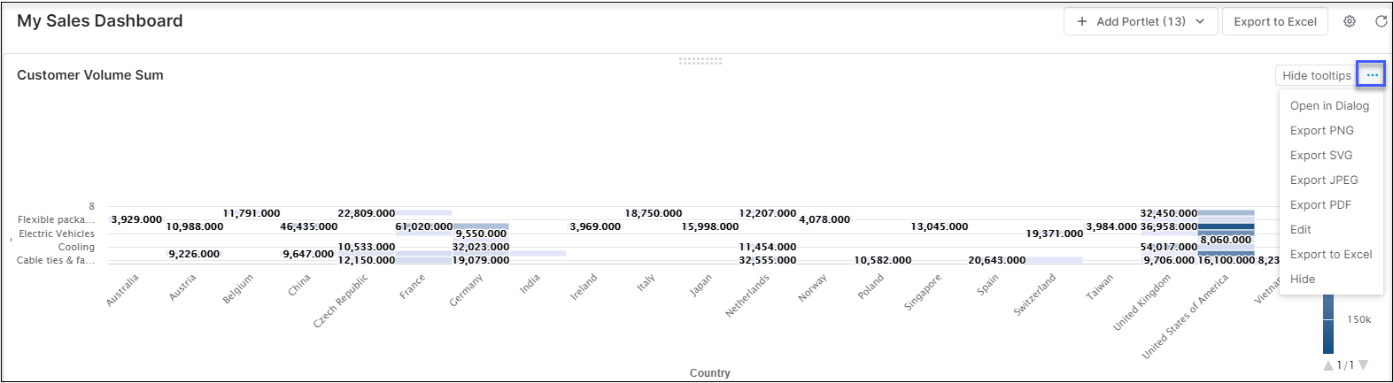
Task: Select Export JPEG menu option
Action: 1324,180
